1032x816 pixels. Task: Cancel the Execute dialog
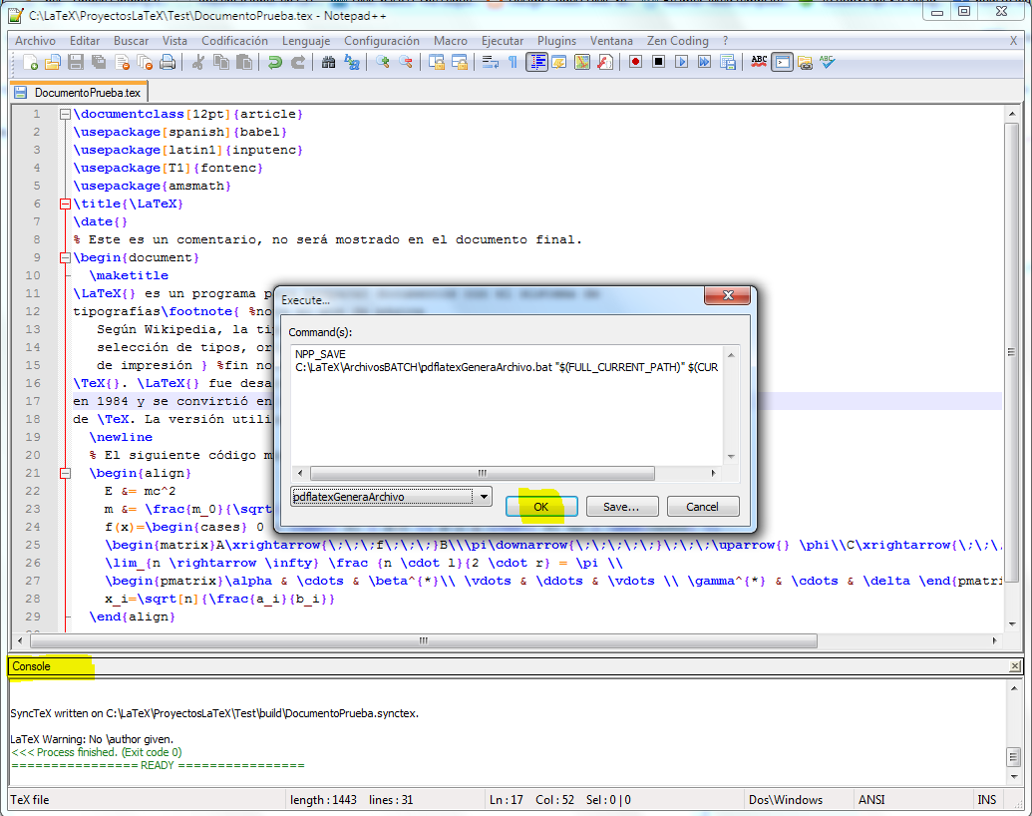(x=702, y=507)
